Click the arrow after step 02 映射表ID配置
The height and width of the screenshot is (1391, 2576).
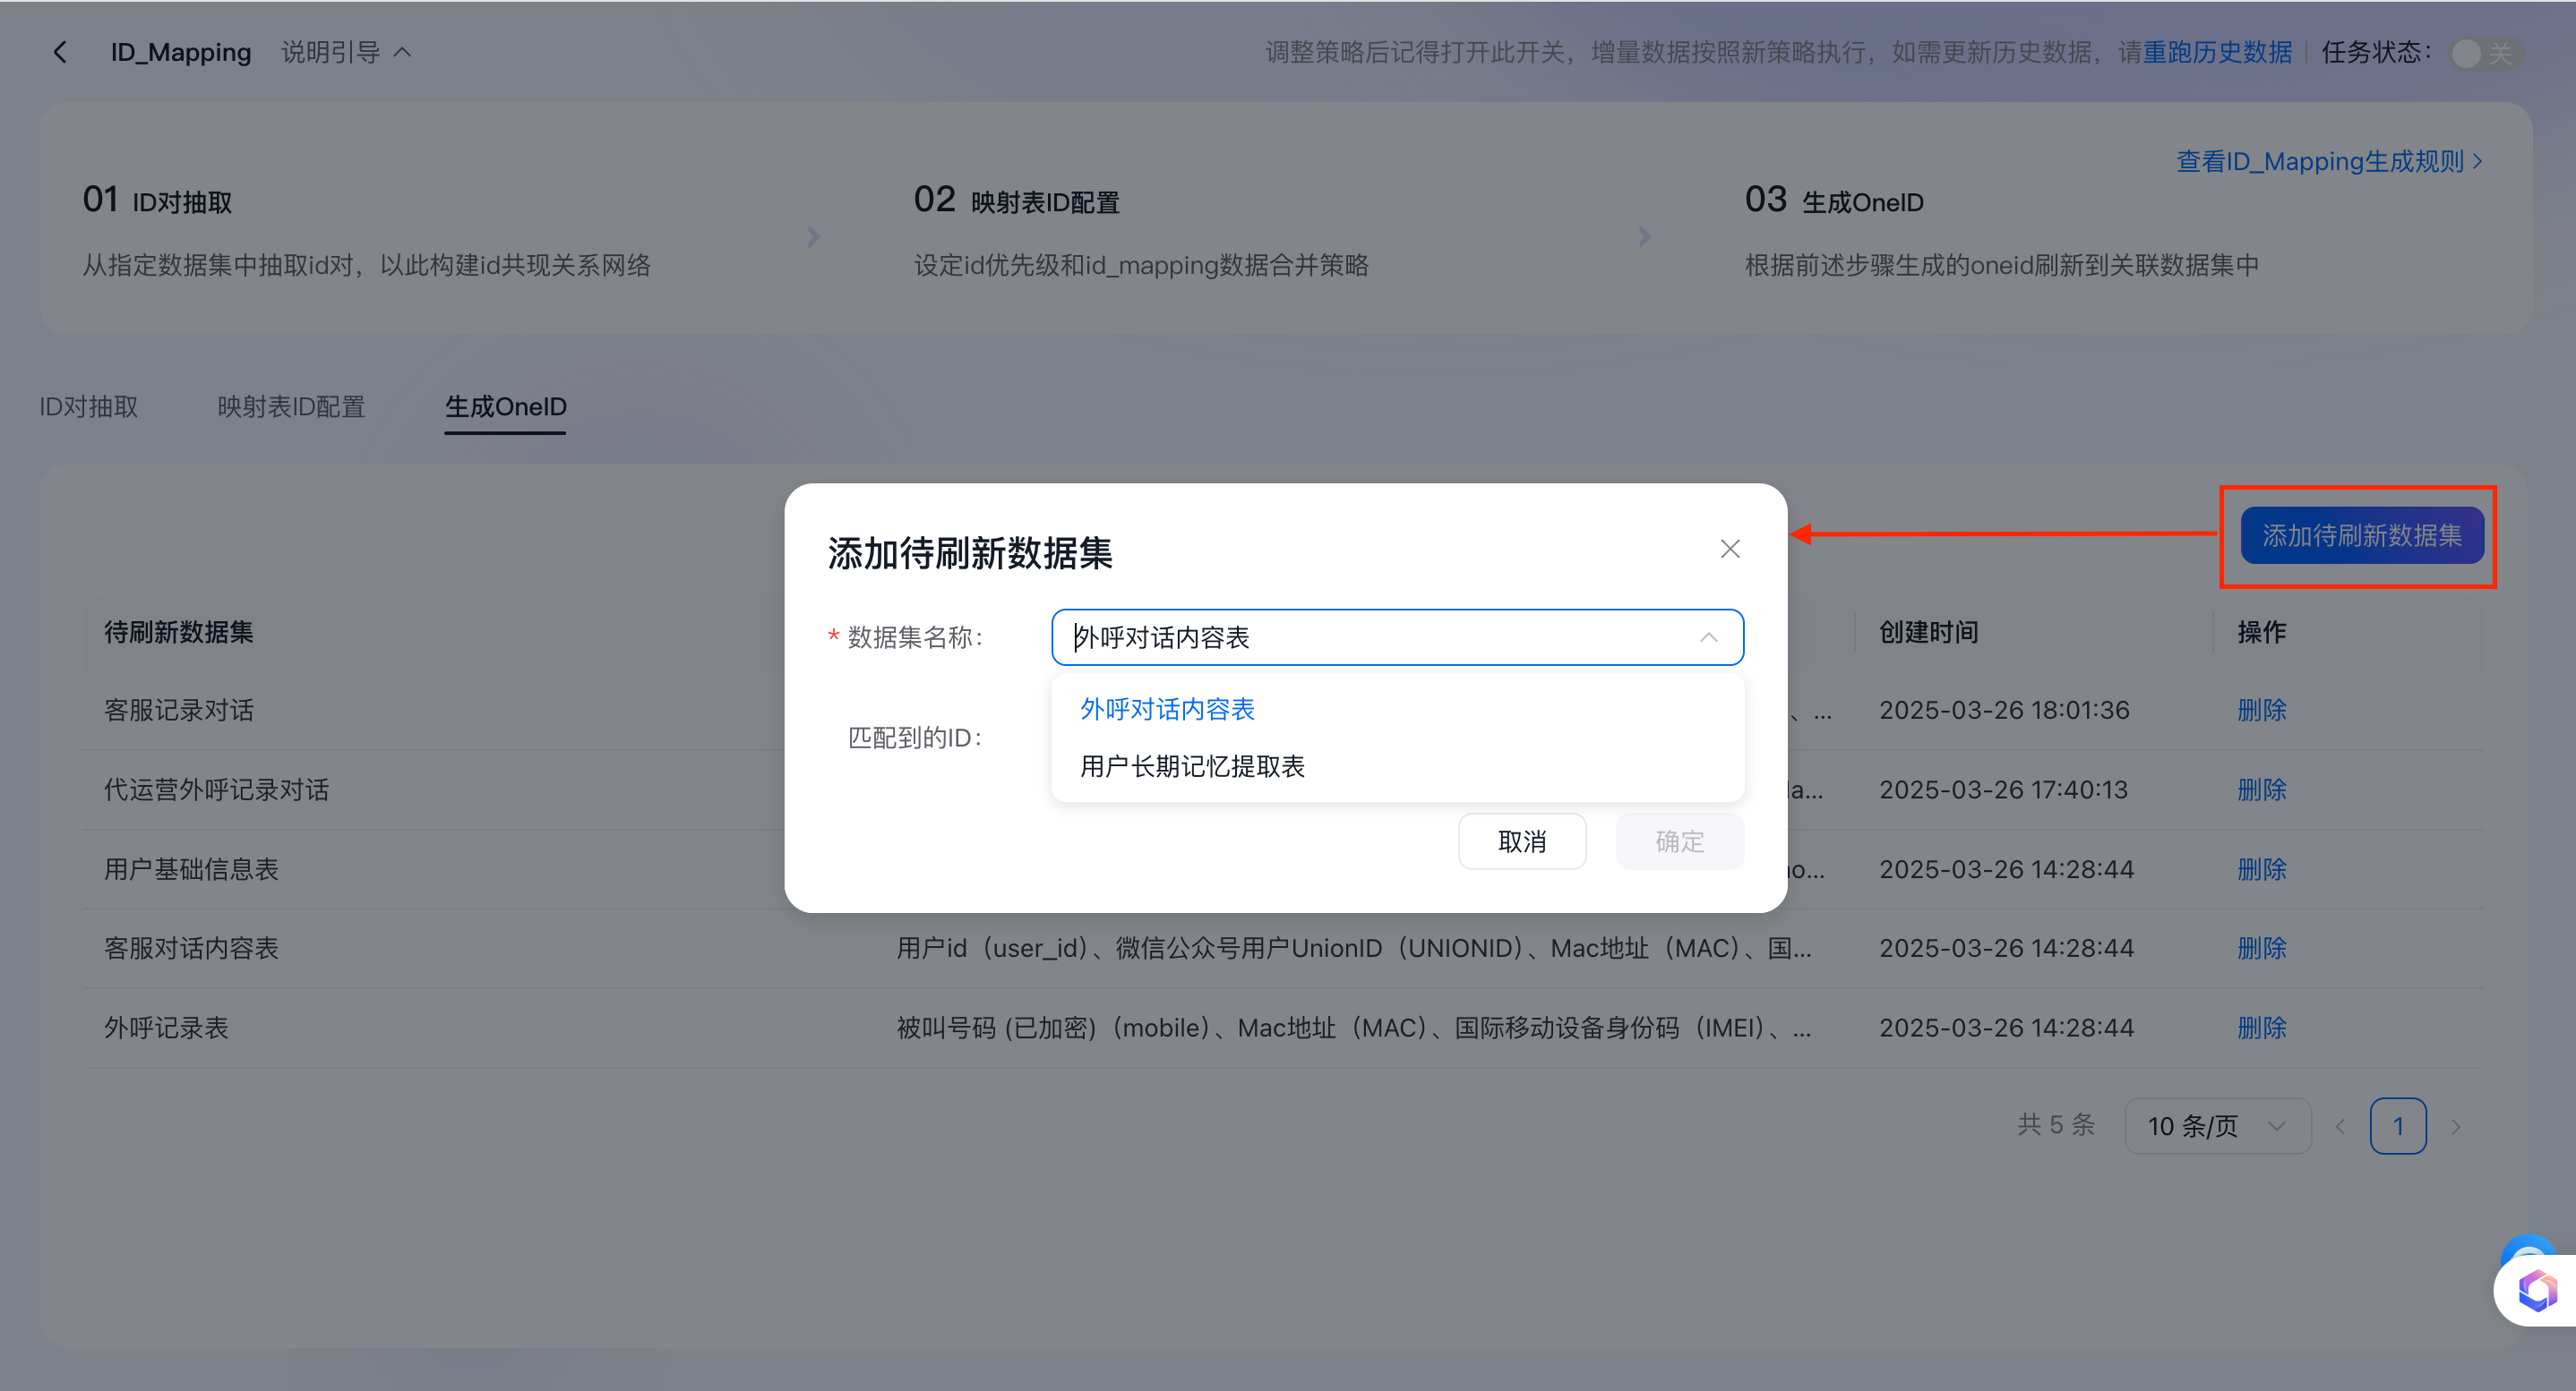tap(1644, 235)
